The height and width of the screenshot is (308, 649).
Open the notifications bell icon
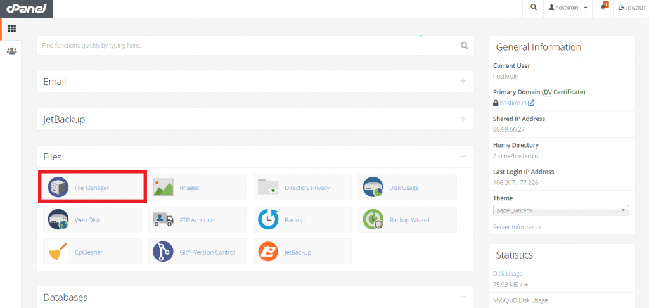pos(603,8)
